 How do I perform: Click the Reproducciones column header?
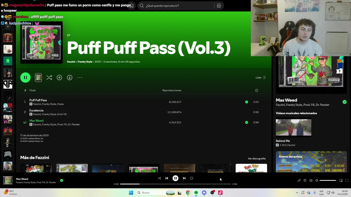172,91
